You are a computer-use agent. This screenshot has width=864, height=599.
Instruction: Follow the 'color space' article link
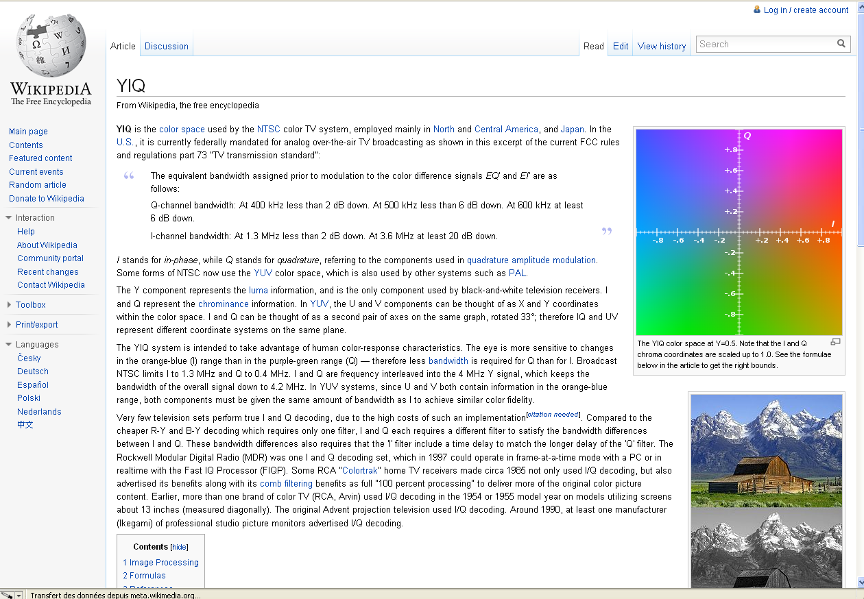182,130
